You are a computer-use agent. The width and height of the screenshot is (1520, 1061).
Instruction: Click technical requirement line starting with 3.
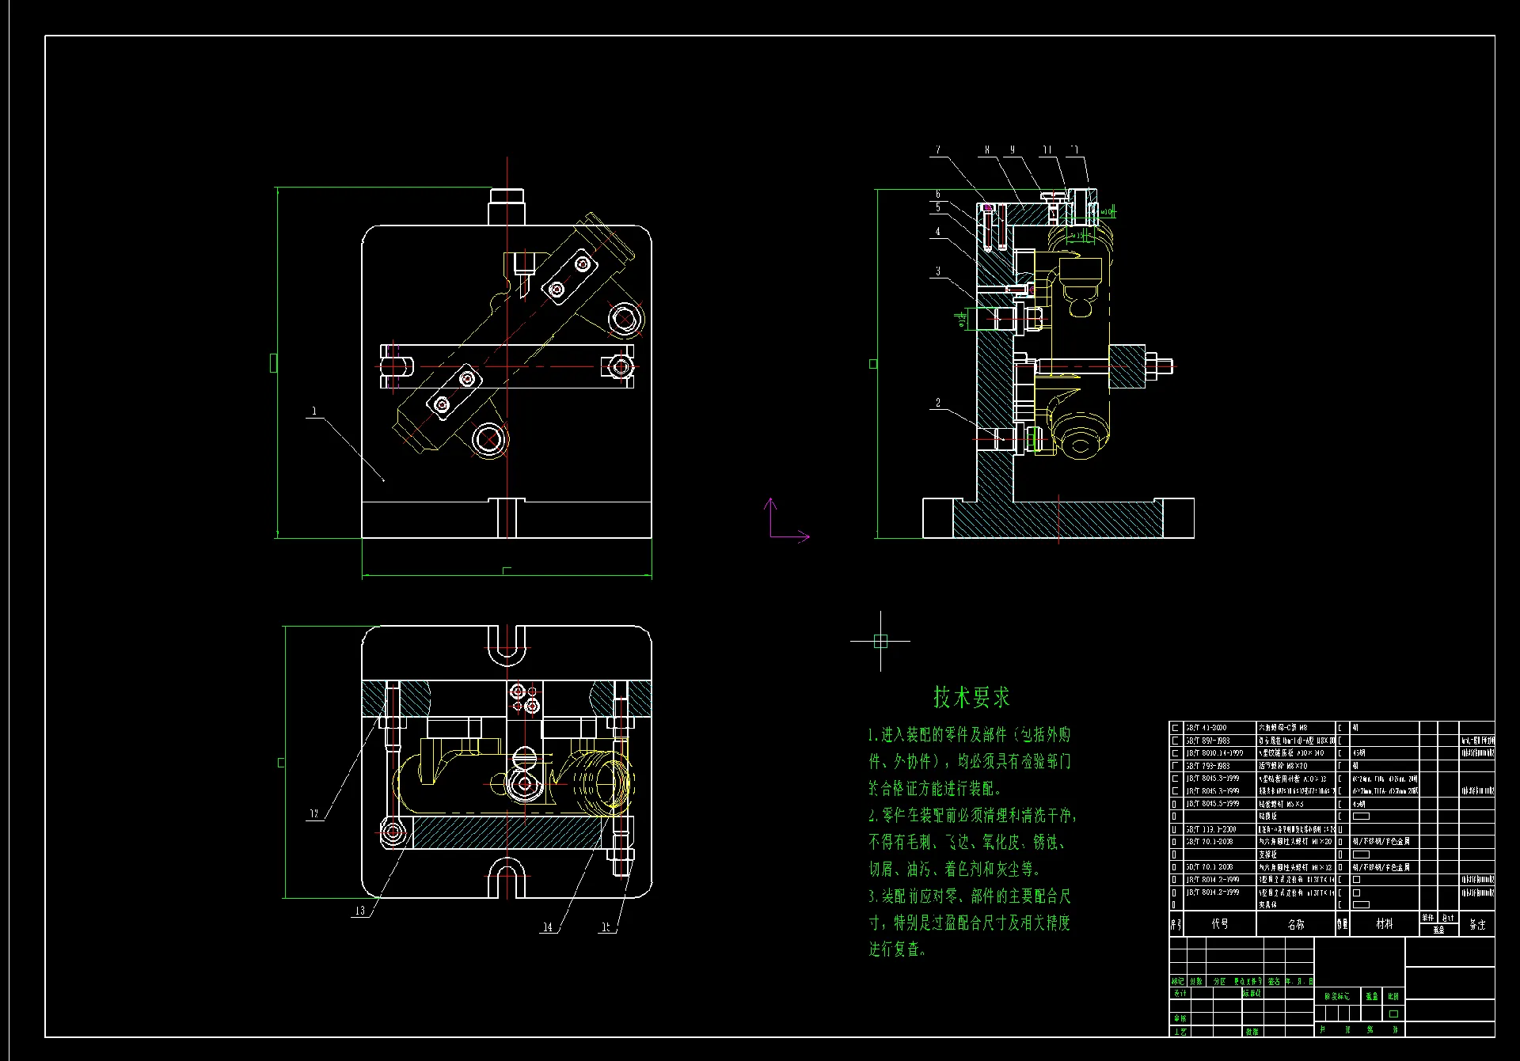coord(969,896)
